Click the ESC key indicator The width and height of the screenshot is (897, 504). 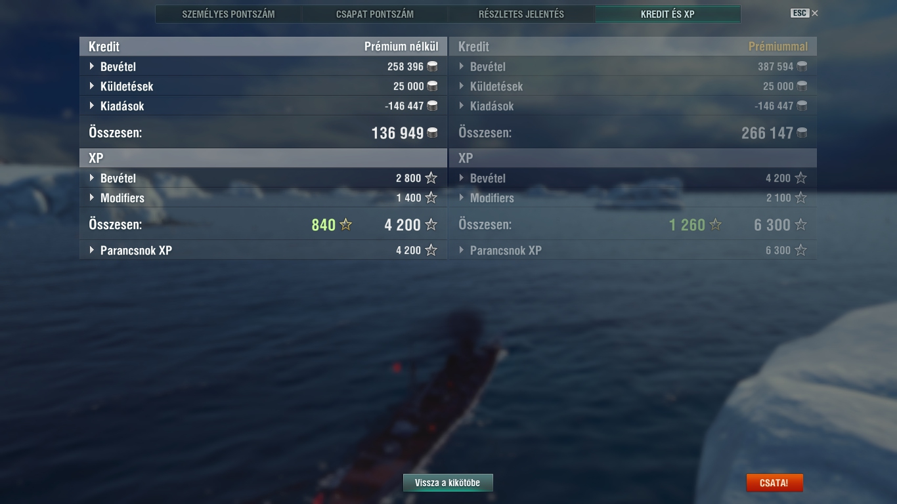pyautogui.click(x=800, y=13)
